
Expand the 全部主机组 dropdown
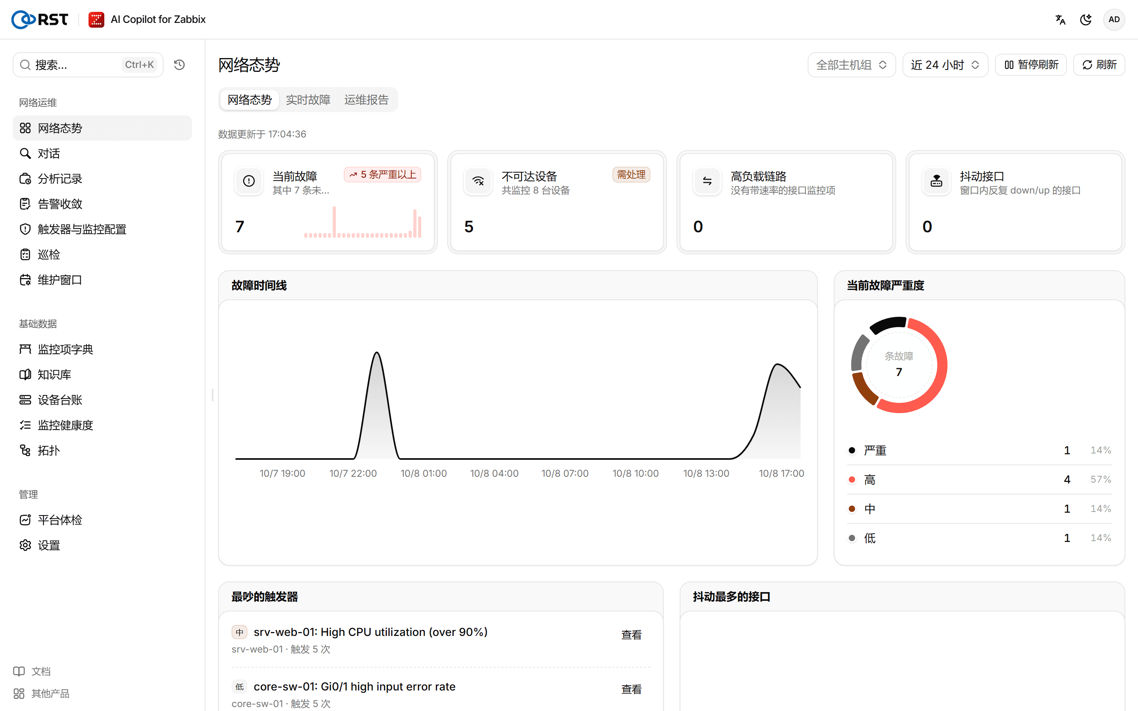[x=851, y=64]
